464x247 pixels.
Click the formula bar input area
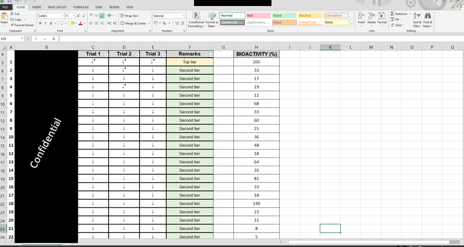click(x=261, y=39)
